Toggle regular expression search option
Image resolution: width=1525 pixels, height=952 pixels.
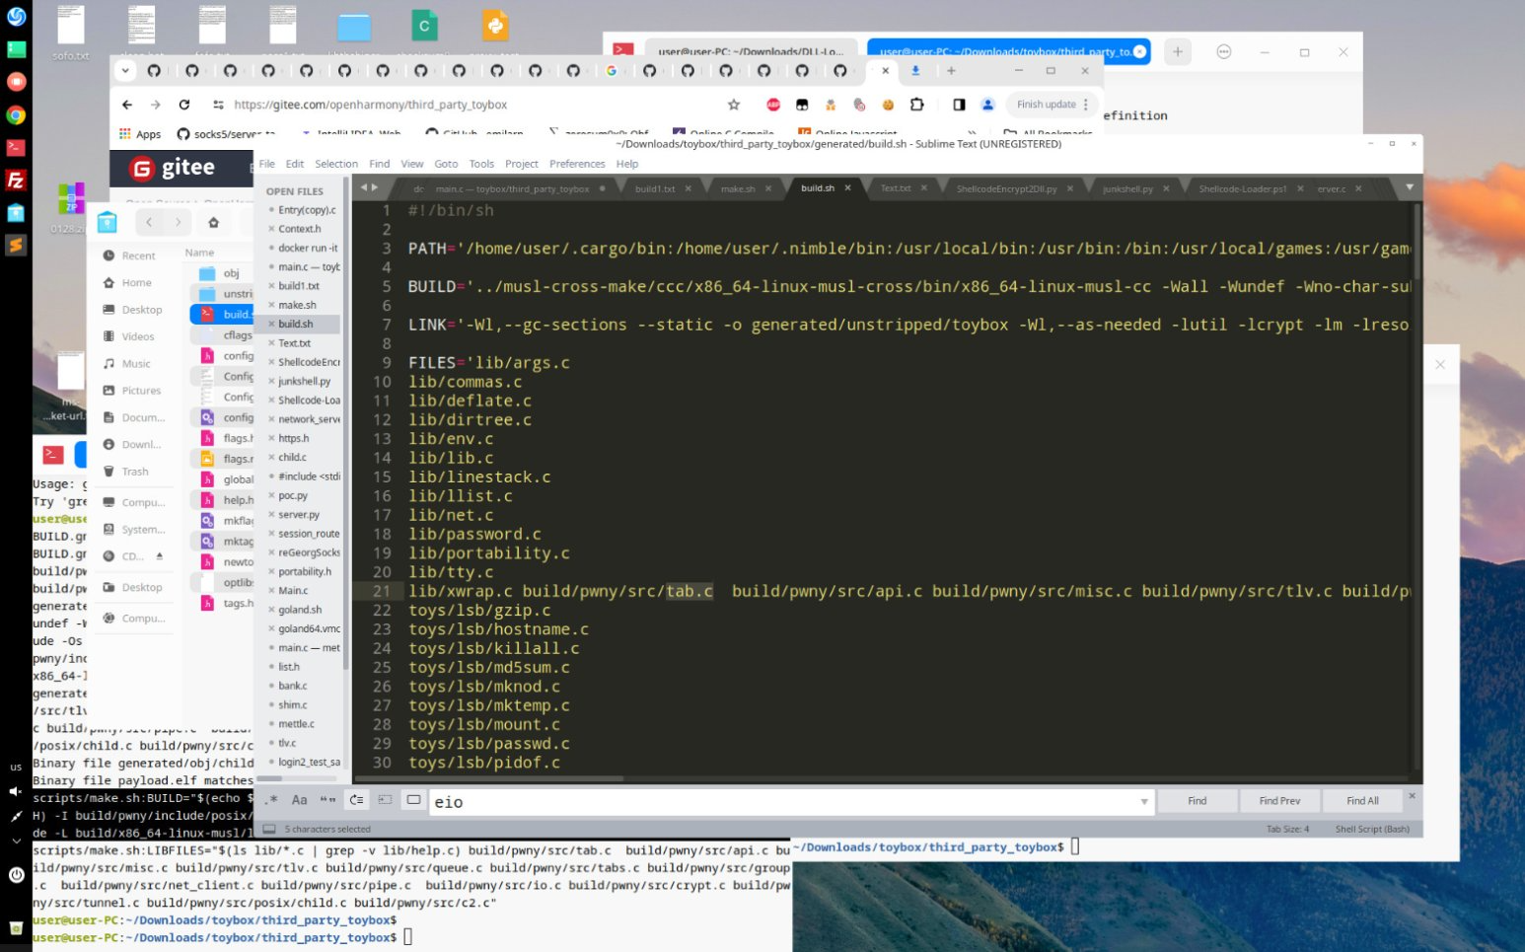coord(272,800)
